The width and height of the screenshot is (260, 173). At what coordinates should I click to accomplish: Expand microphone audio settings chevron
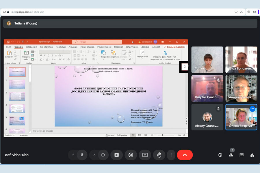pyautogui.click(x=73, y=155)
